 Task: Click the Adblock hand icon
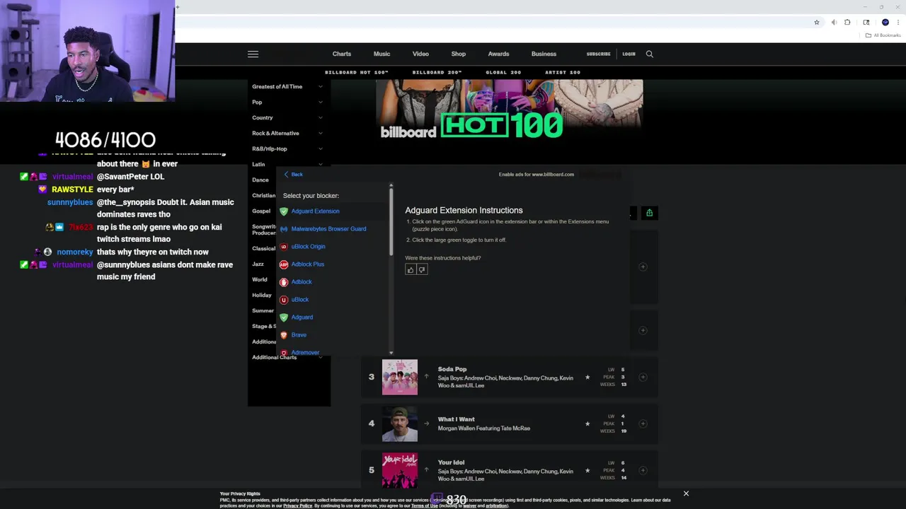pyautogui.click(x=284, y=282)
